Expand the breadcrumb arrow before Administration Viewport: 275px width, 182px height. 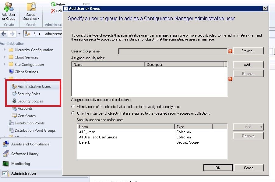click(40, 34)
